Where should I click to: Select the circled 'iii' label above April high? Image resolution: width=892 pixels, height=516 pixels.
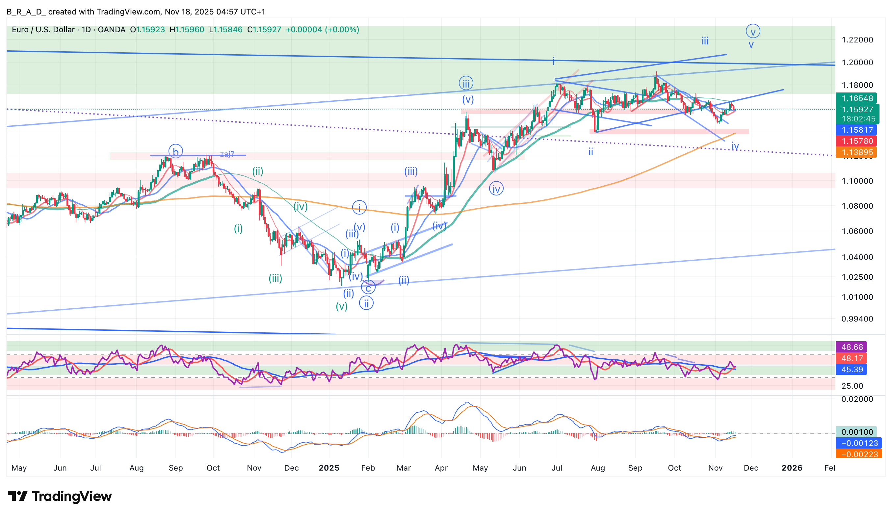466,84
